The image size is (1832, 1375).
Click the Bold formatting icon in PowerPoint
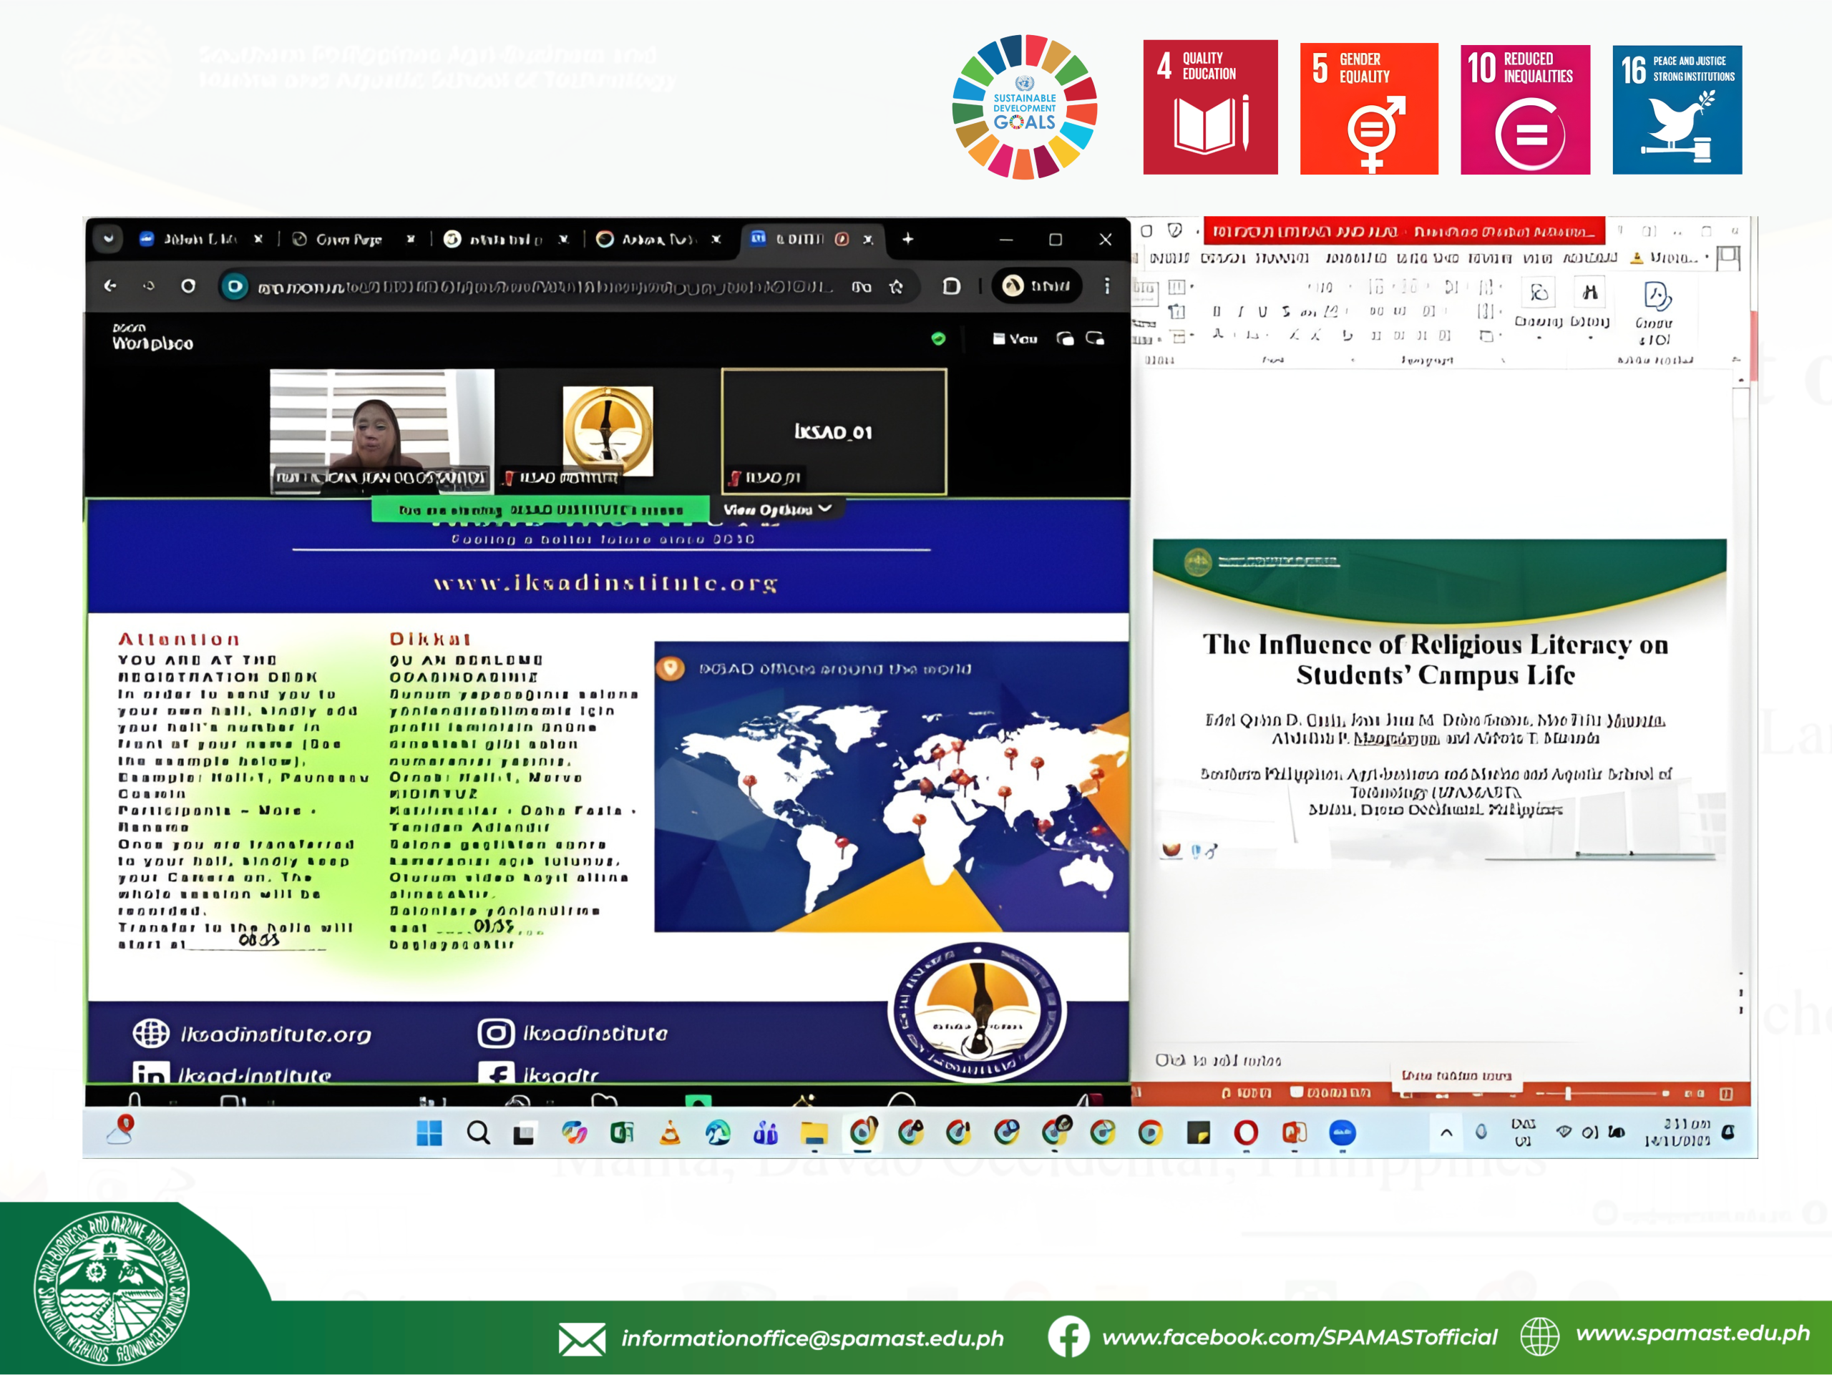pyautogui.click(x=1217, y=312)
